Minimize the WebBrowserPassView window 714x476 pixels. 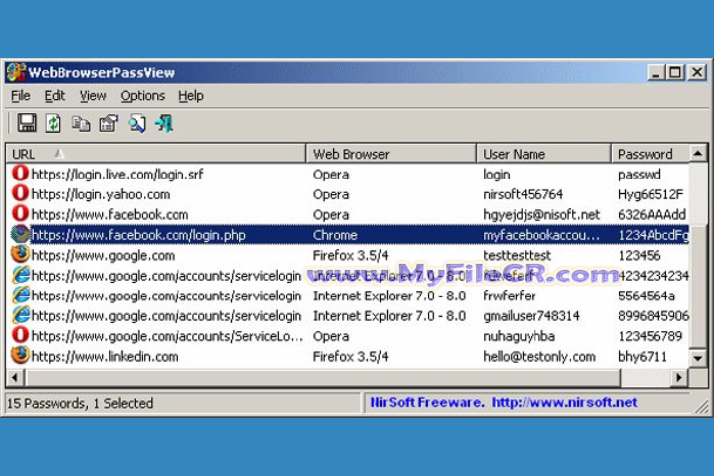655,72
